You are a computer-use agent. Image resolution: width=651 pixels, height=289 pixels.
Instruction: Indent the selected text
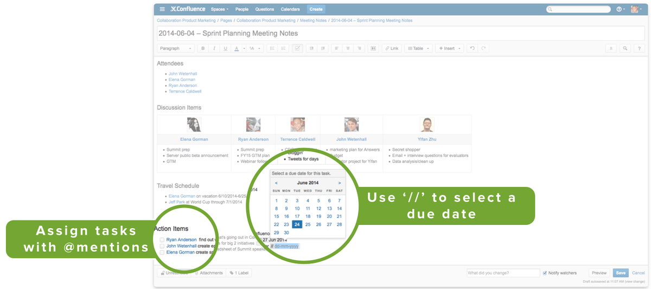(x=323, y=48)
